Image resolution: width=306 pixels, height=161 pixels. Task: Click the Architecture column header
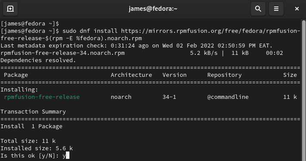click(x=131, y=75)
